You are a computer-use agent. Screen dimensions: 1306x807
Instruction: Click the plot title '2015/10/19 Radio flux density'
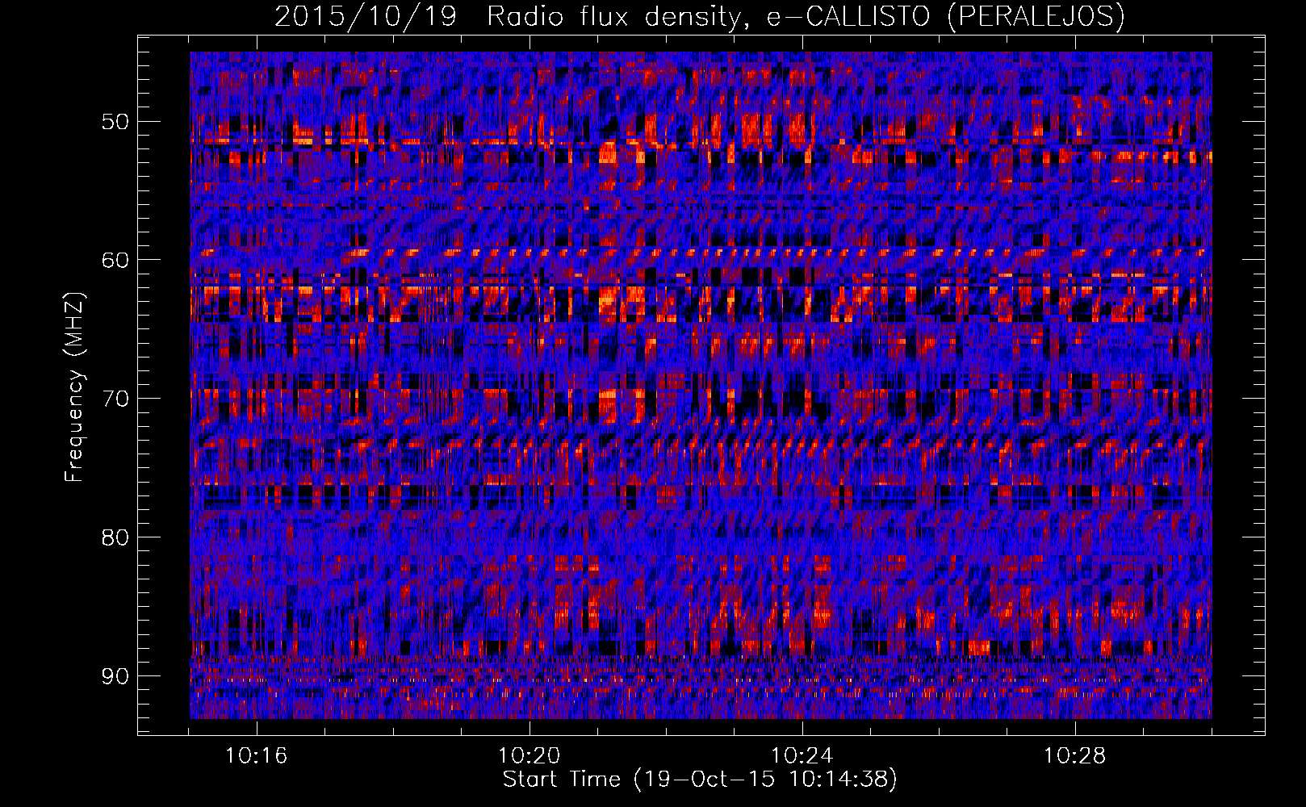coord(700,16)
